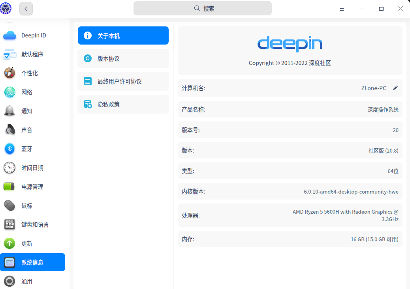Click the memory value 16 GB

[374, 239]
